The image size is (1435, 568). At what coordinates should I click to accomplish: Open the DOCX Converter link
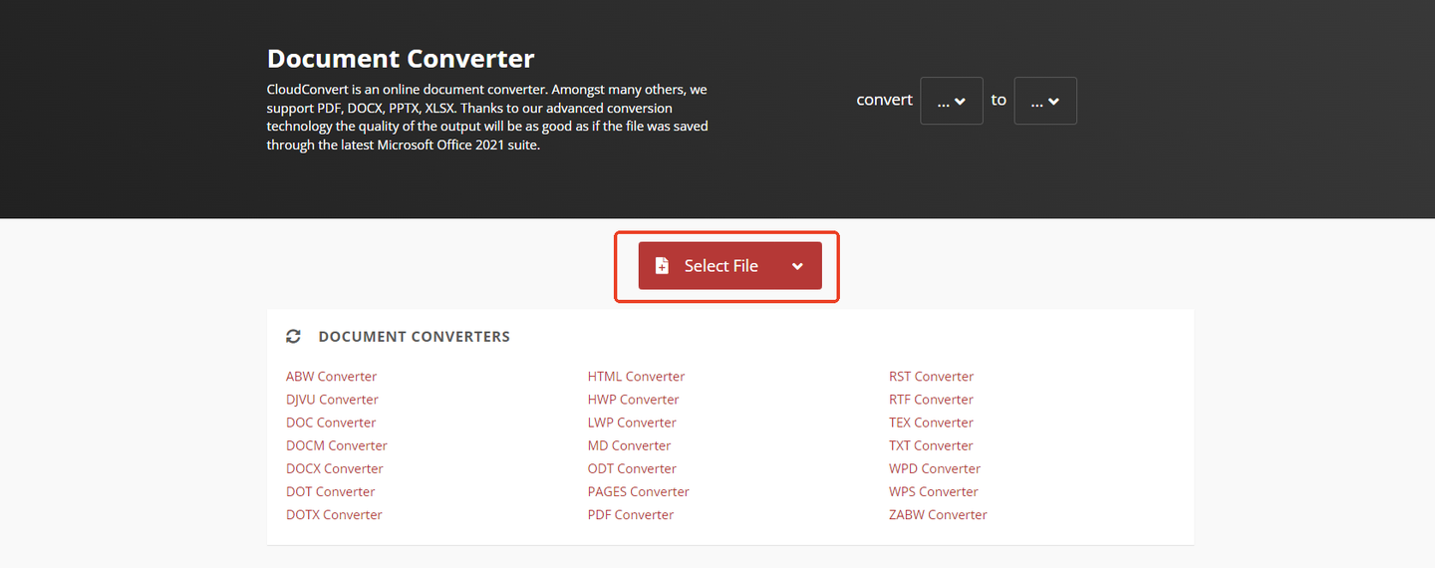(x=335, y=468)
